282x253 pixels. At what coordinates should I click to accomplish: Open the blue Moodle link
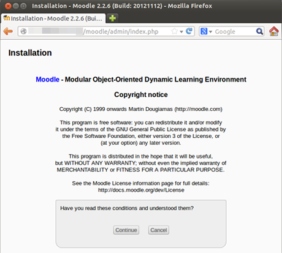(x=47, y=79)
